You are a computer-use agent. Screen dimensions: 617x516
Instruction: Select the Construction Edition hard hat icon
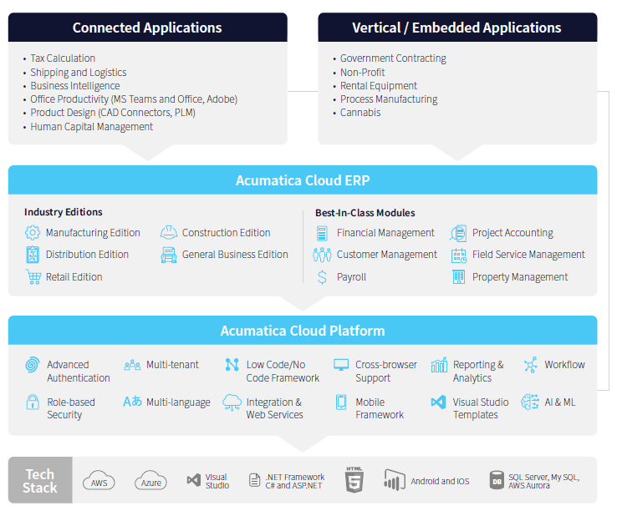point(169,233)
